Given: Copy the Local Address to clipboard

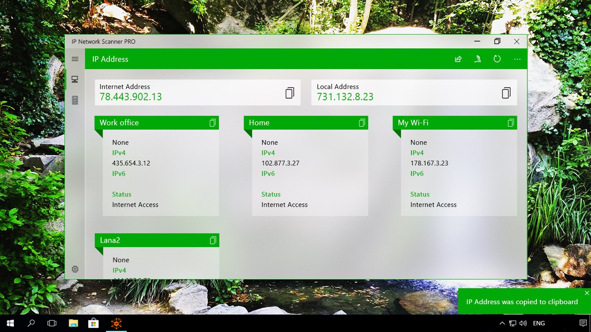Looking at the screenshot, I should coord(506,92).
